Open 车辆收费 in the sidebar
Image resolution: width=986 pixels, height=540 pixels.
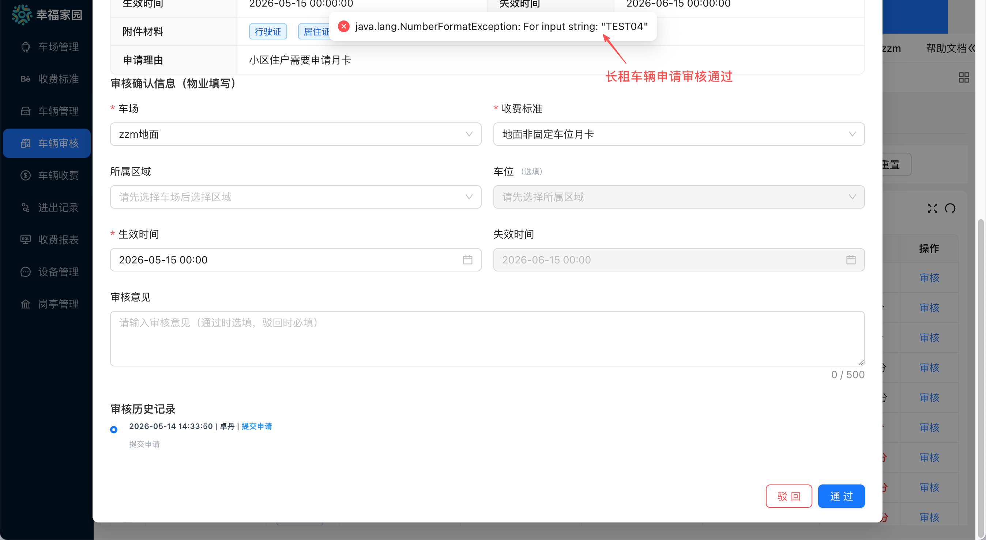pyautogui.click(x=47, y=175)
